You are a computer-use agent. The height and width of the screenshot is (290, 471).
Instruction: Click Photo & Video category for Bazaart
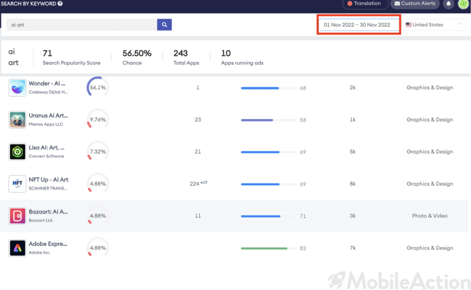[x=430, y=216]
